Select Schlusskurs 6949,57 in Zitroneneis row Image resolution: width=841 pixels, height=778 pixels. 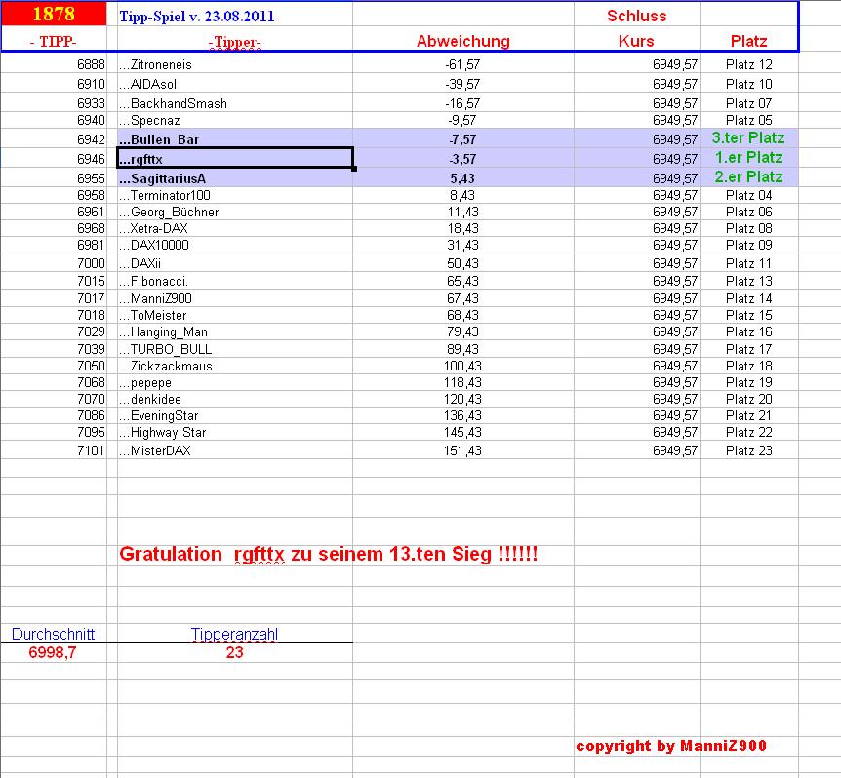[x=675, y=64]
